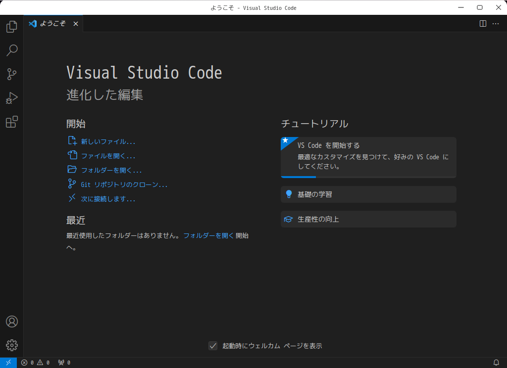Maximize the Visual Studio Code window

click(480, 7)
